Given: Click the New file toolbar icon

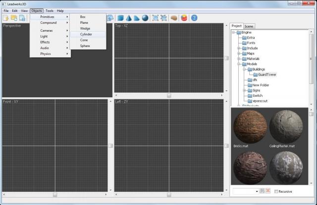Looking at the screenshot, I should [x=6, y=18].
